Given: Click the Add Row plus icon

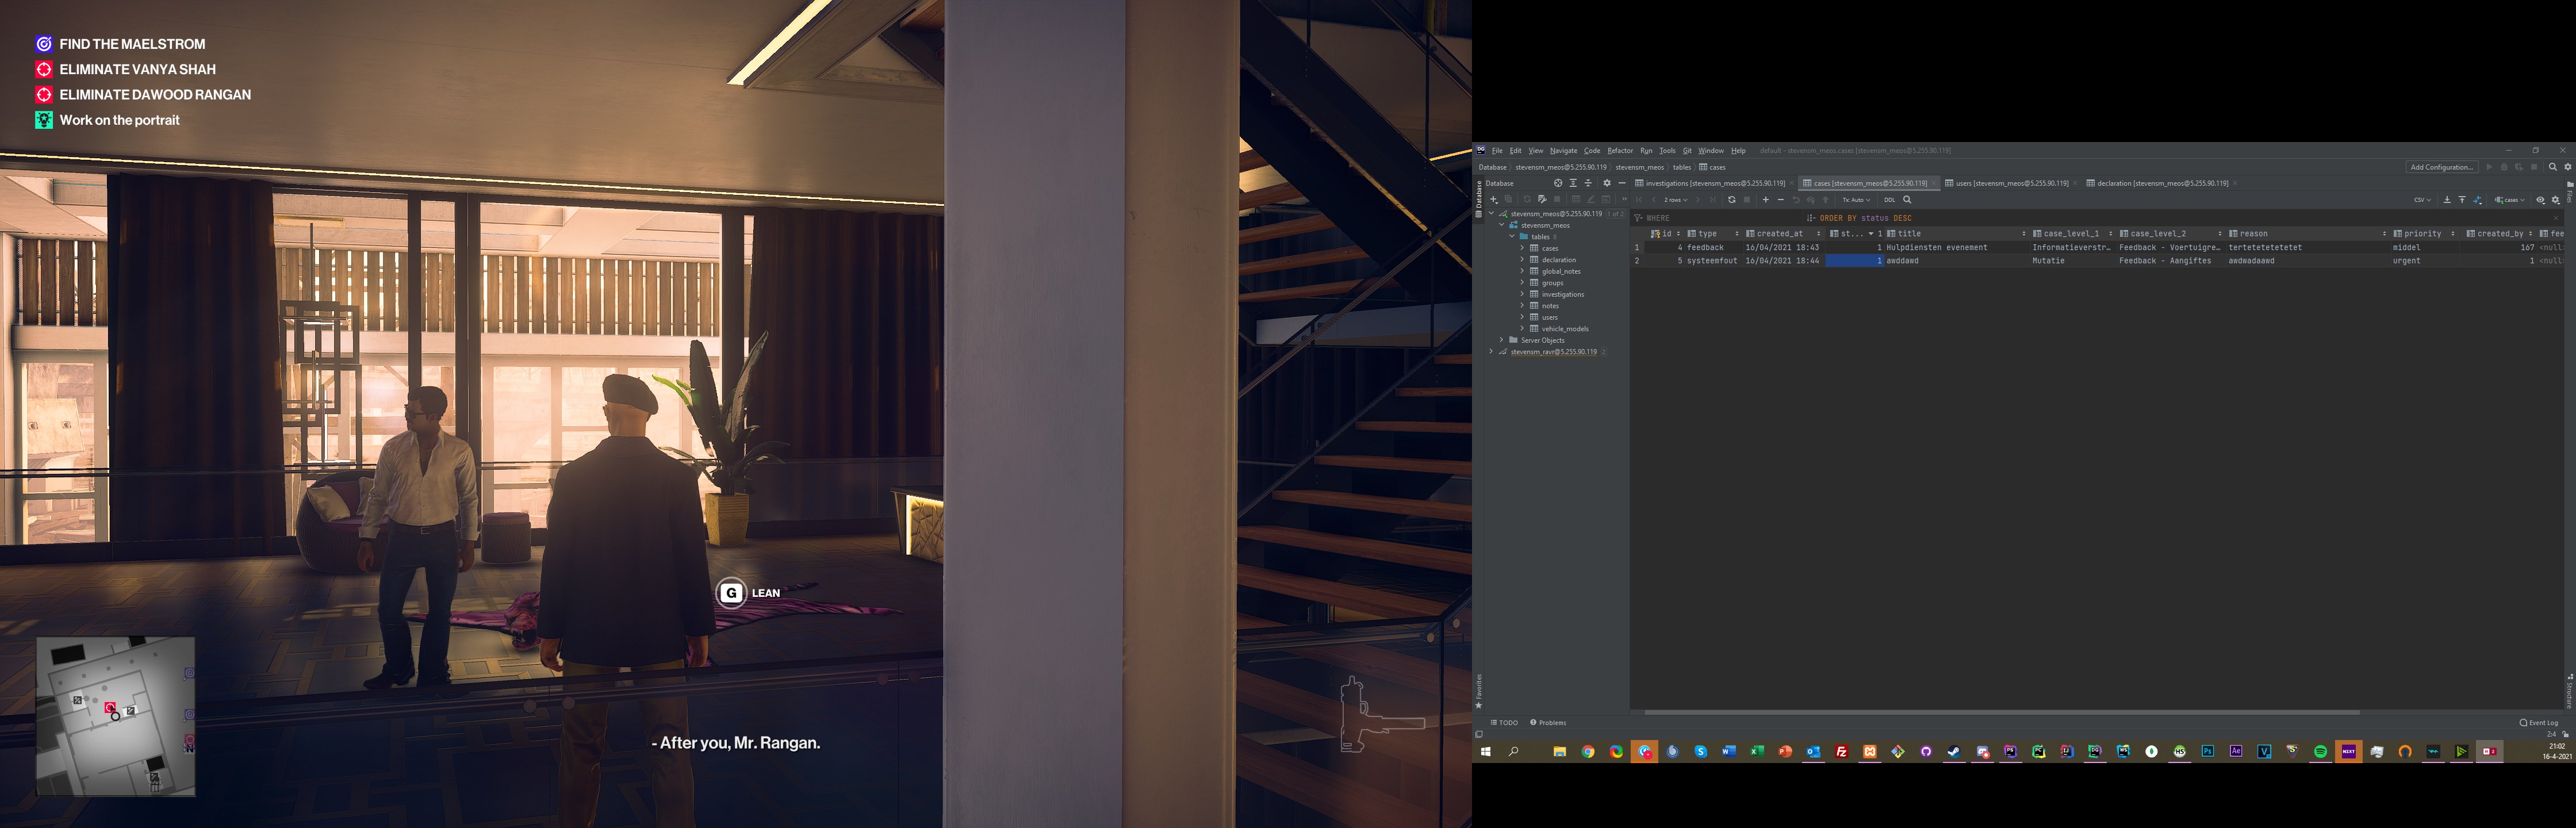Looking at the screenshot, I should [1765, 200].
